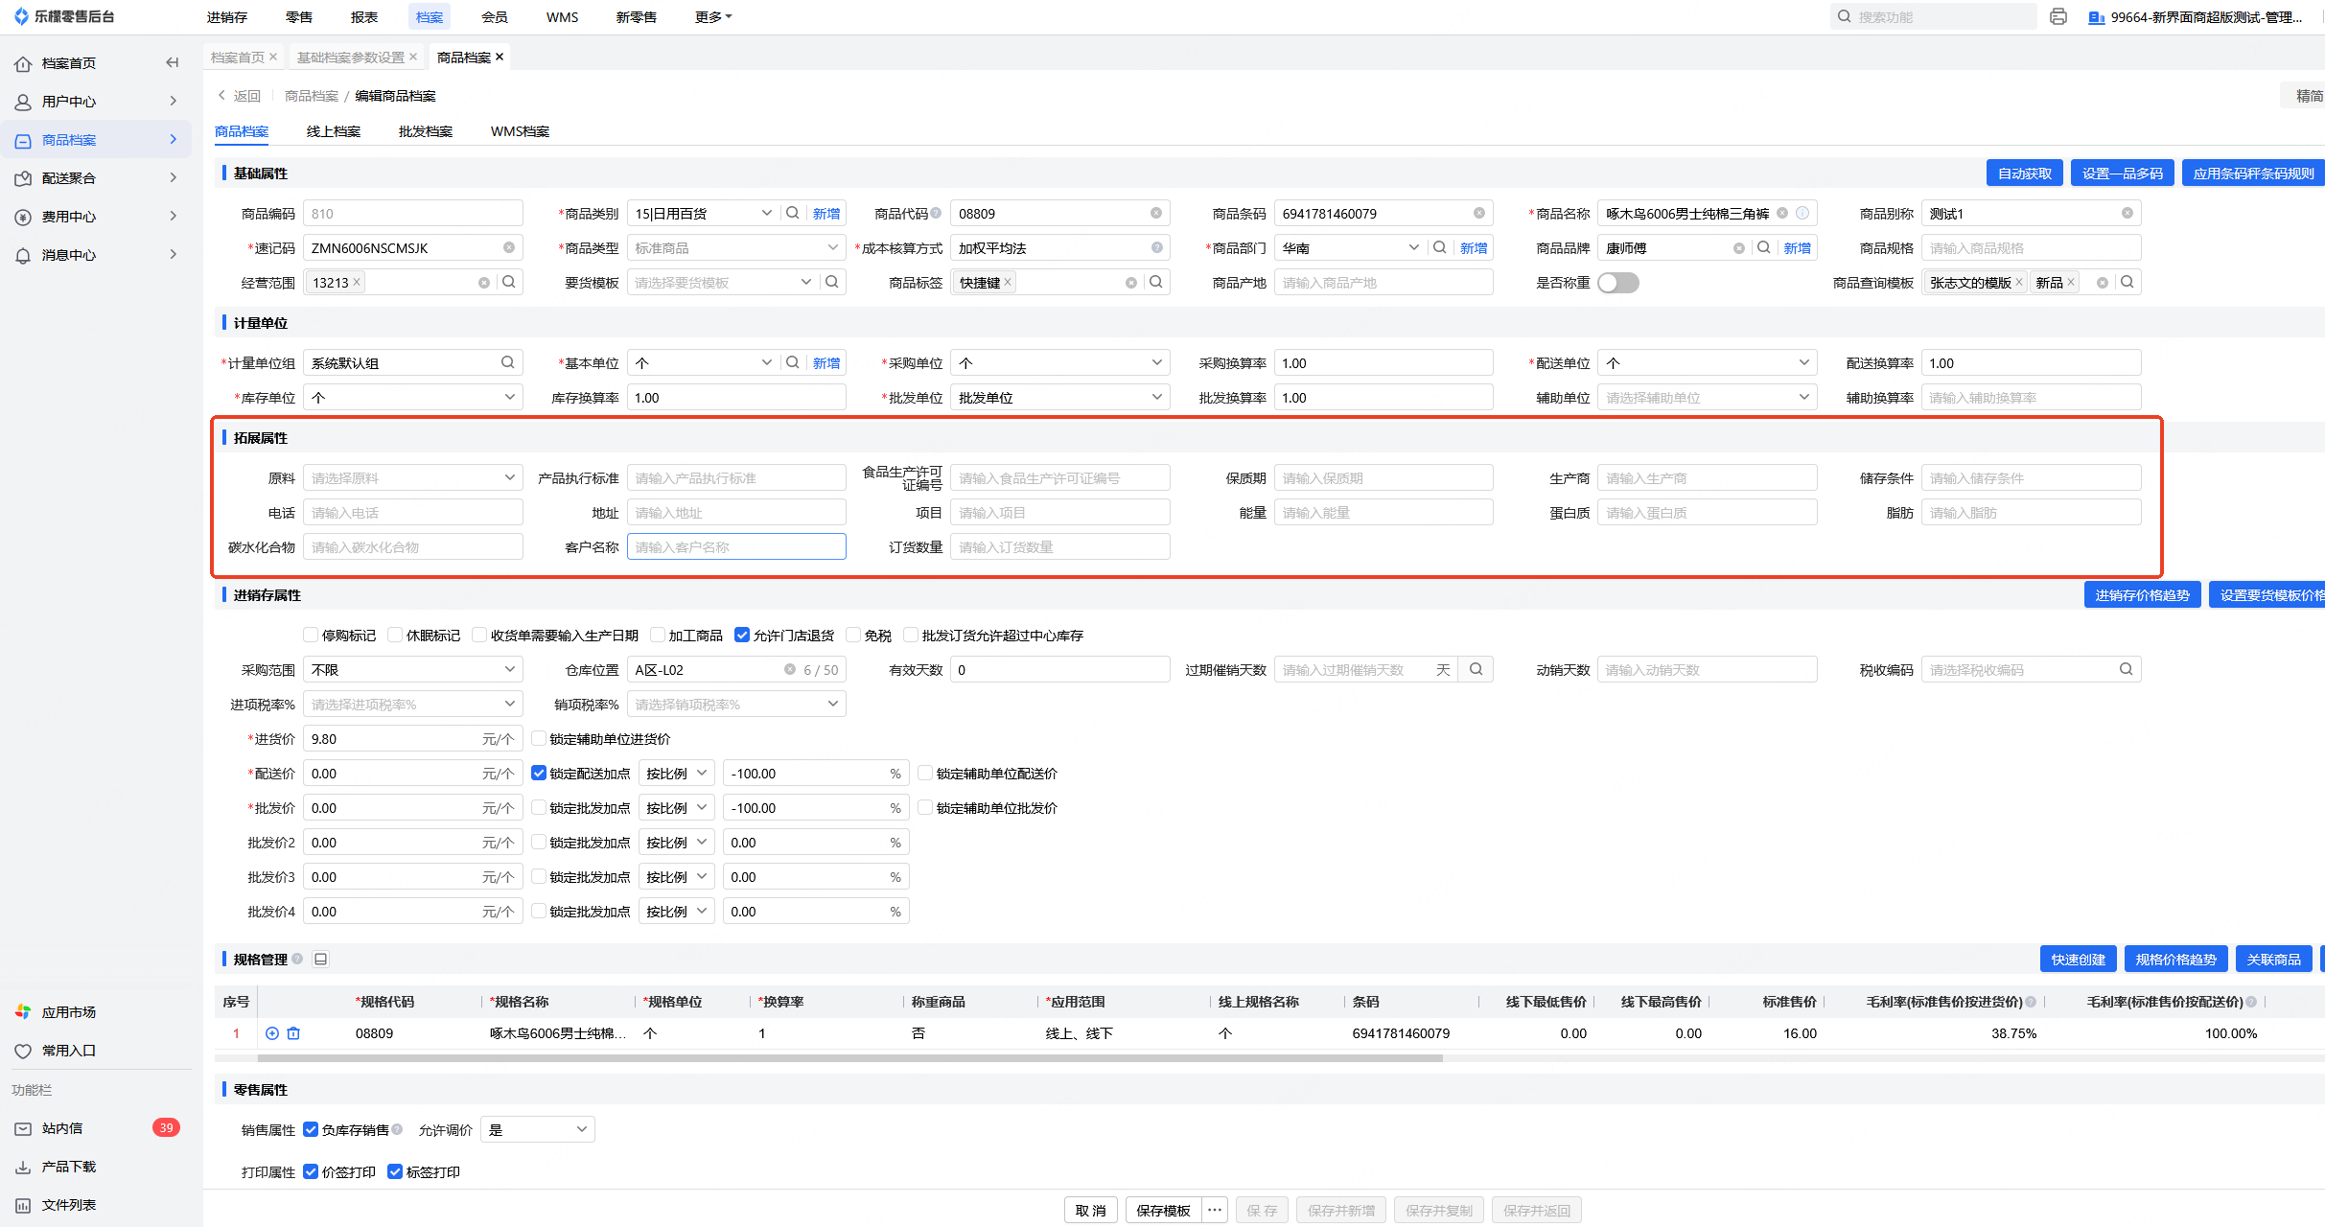Click collapse icon next to 规格管理 header
The image size is (2325, 1227).
click(321, 960)
